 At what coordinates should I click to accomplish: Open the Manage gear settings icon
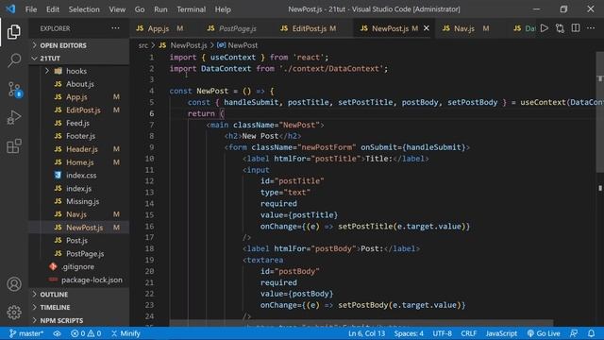click(14, 312)
